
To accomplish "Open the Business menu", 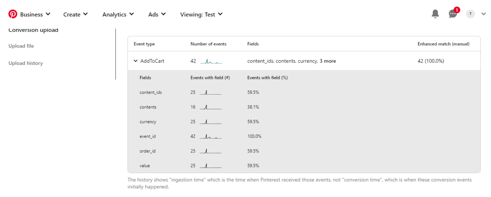I will coord(35,15).
